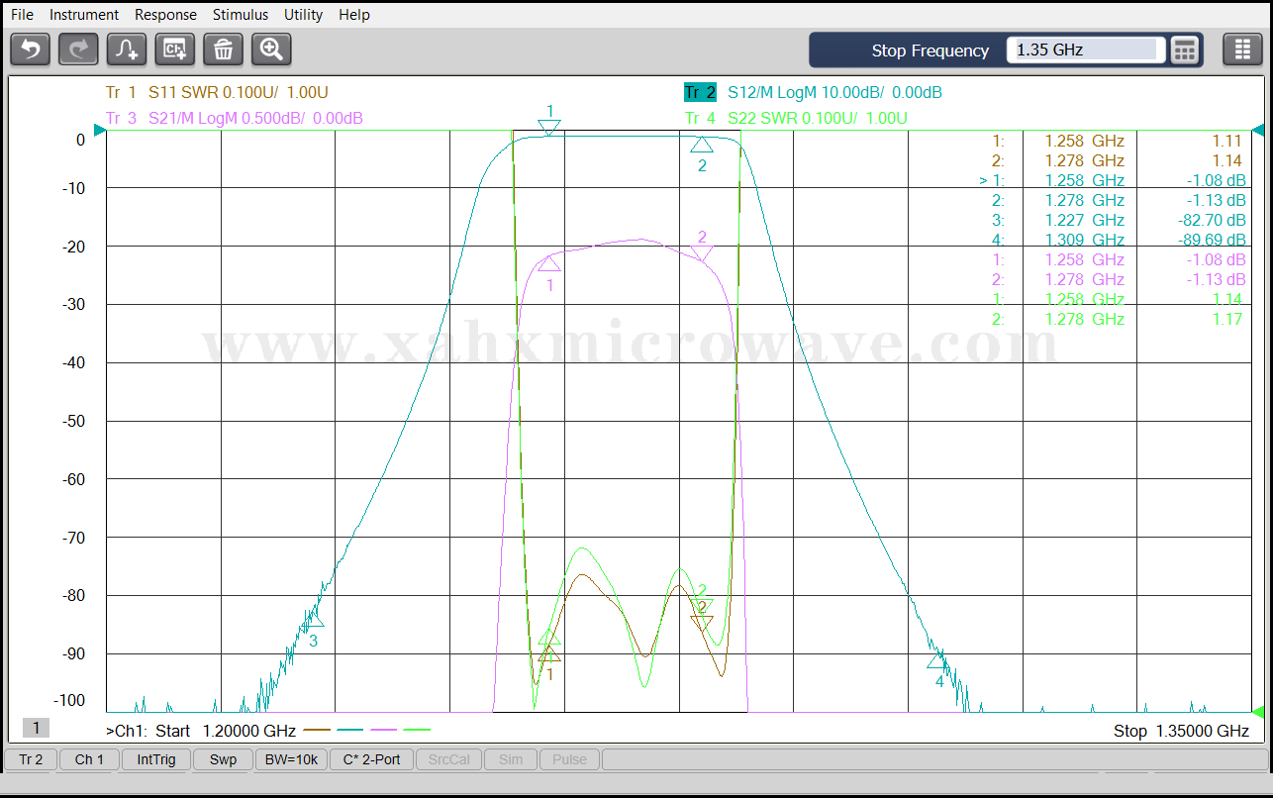Add a new trace using toolbar icon
1273x798 pixels.
(x=127, y=50)
